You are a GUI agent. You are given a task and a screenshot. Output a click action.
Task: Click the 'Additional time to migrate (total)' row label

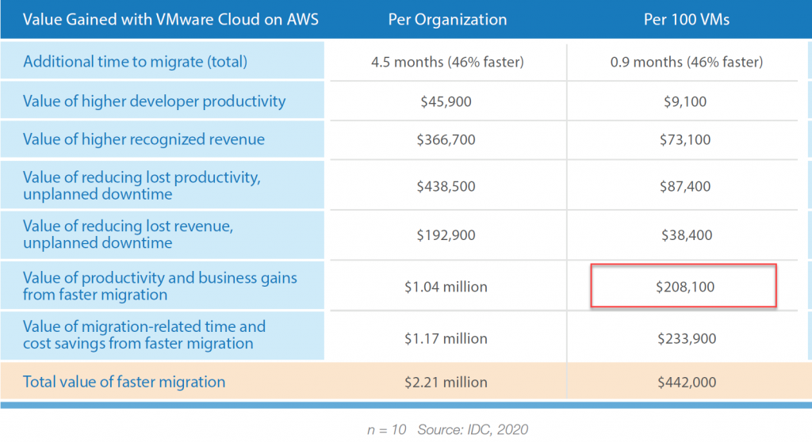(x=135, y=62)
